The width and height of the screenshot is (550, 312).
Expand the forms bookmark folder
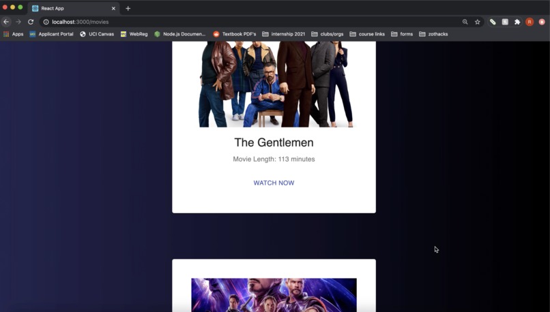click(x=402, y=34)
